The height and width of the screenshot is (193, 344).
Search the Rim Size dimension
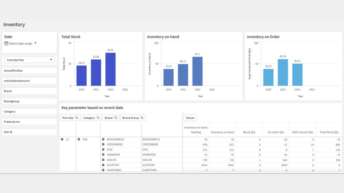point(77,118)
